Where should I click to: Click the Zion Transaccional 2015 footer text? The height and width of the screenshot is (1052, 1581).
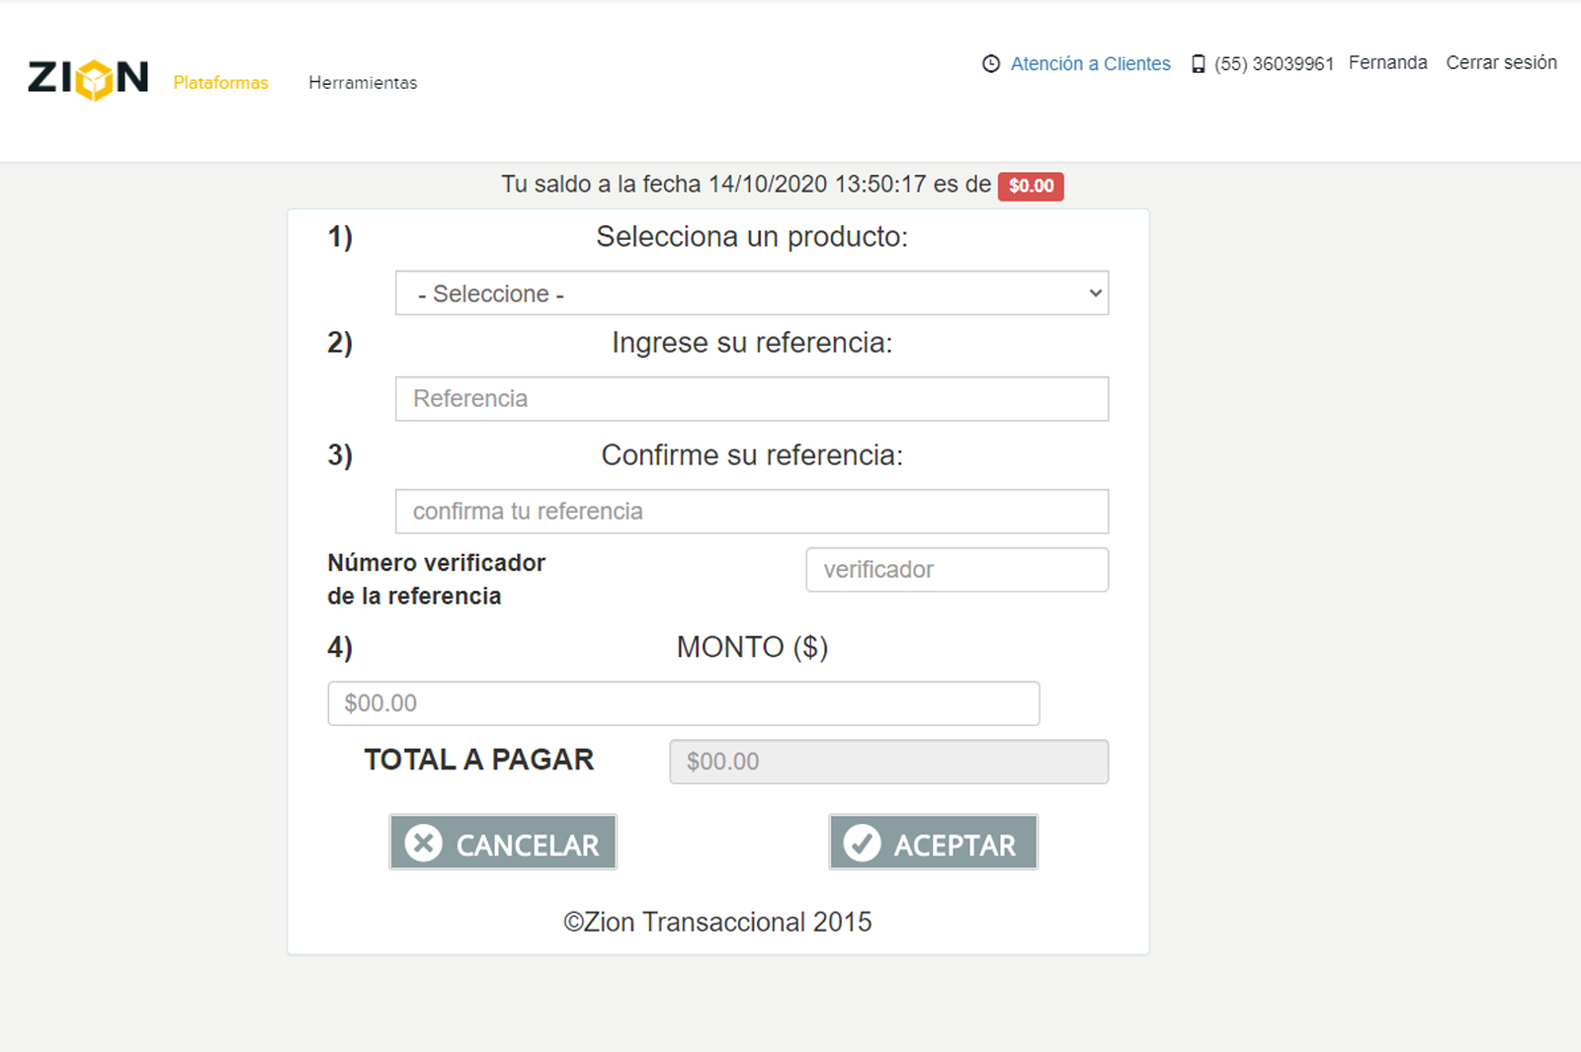pyautogui.click(x=717, y=922)
